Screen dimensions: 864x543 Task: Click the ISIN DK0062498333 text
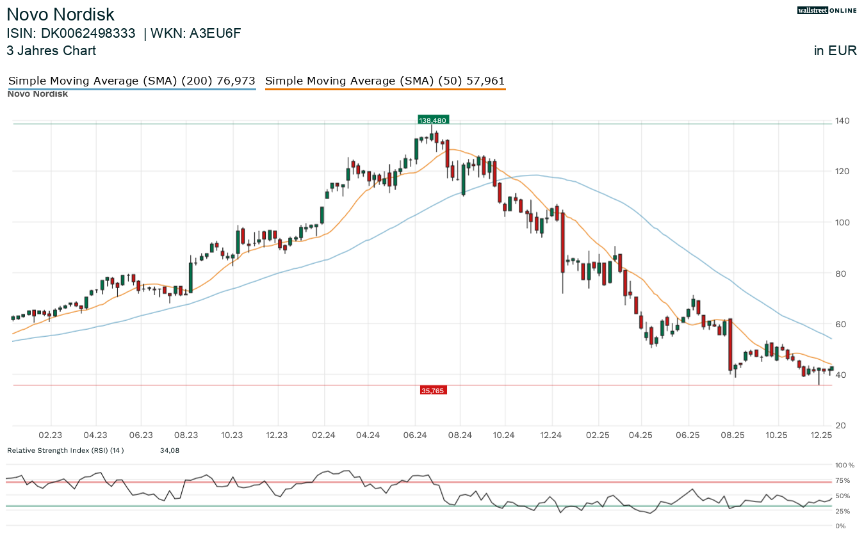71,34
